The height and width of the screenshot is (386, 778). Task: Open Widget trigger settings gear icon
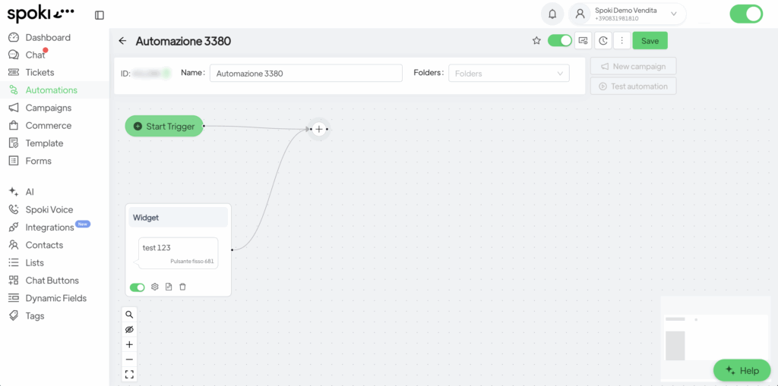click(x=155, y=287)
